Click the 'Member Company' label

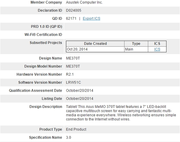[46, 2]
